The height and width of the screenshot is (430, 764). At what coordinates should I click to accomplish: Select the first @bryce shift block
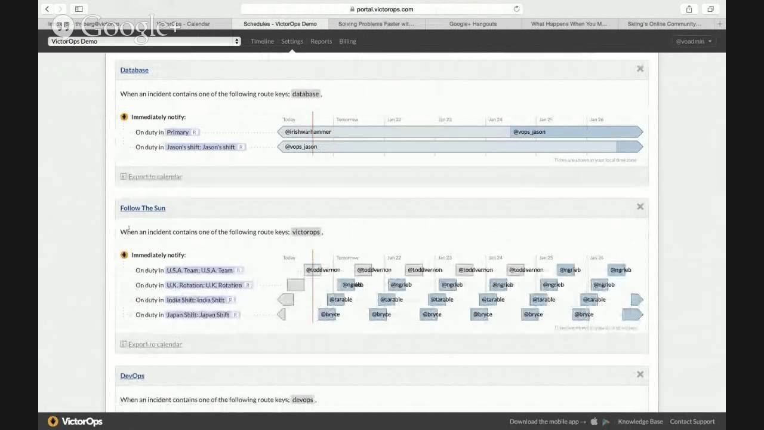[327, 314]
